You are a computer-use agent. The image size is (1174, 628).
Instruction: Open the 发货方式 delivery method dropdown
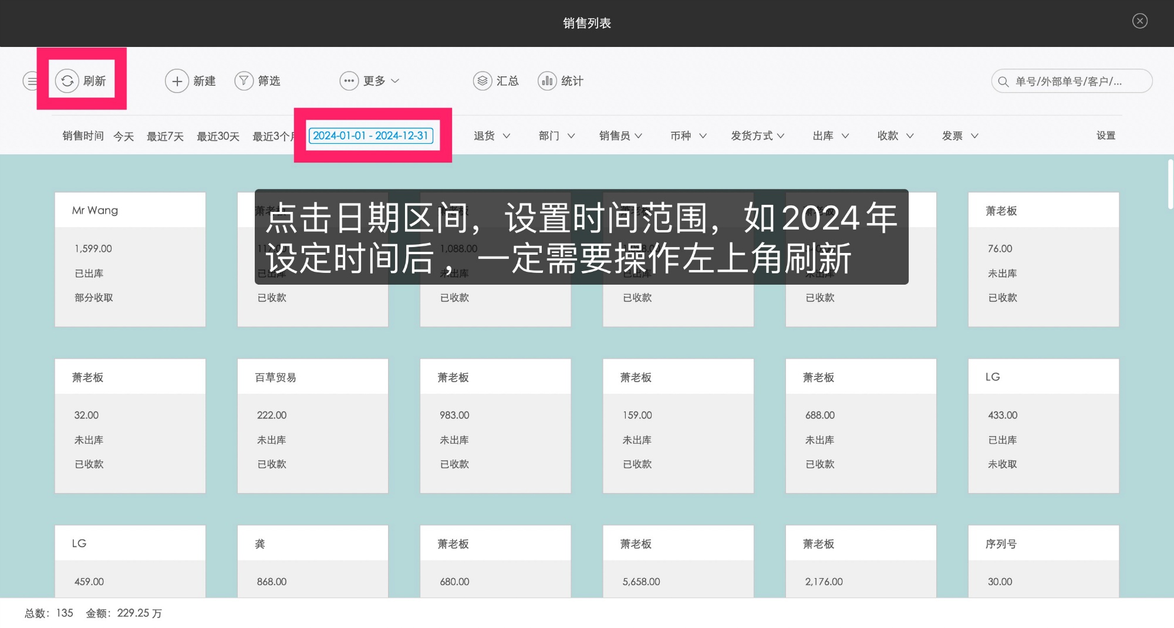tap(757, 136)
